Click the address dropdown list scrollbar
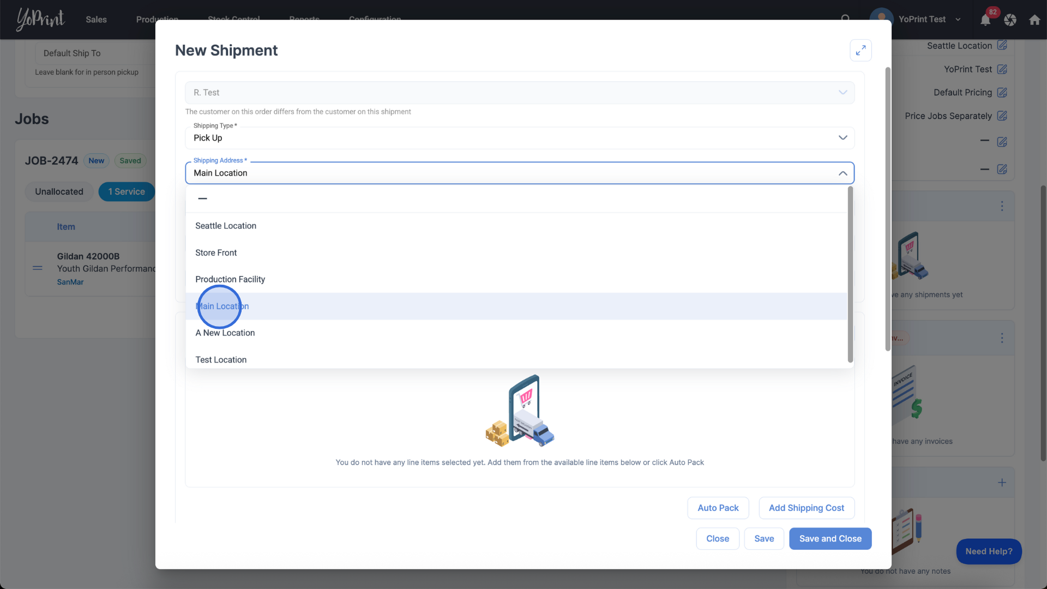The height and width of the screenshot is (589, 1047). (850, 274)
